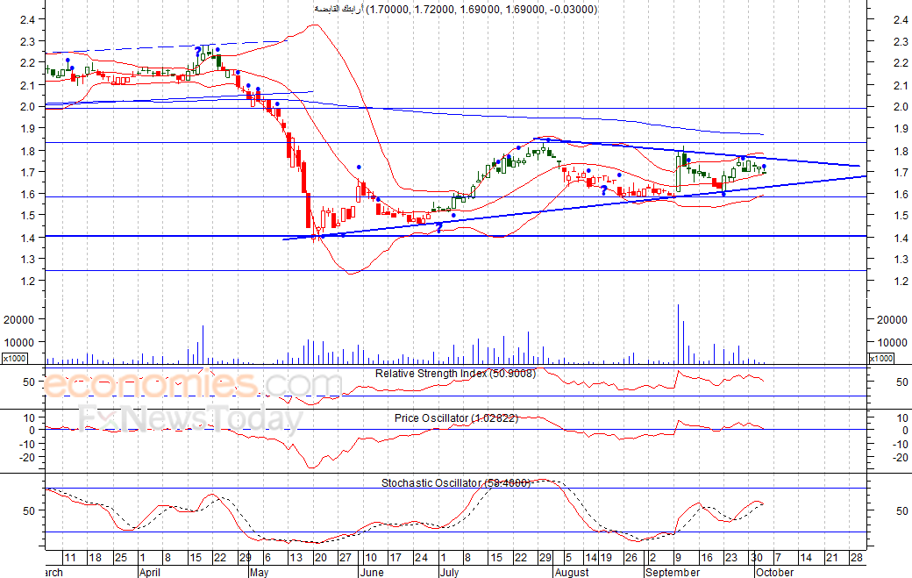Viewport: 912px width, 578px height.
Task: Click the -10 Price Oscillator label on right axis
Action: (x=899, y=445)
